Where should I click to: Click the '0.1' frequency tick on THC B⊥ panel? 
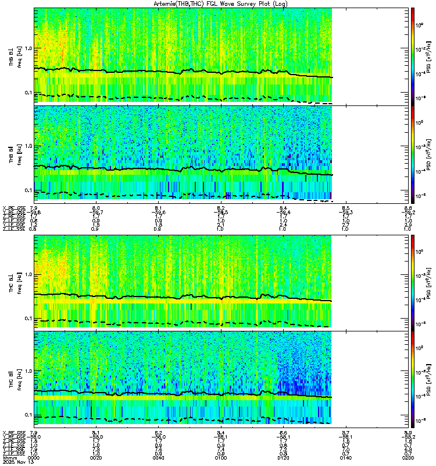tap(28, 318)
